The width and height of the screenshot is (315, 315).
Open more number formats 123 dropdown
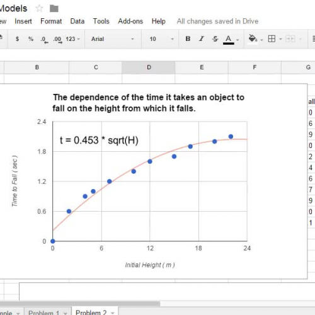(x=72, y=39)
